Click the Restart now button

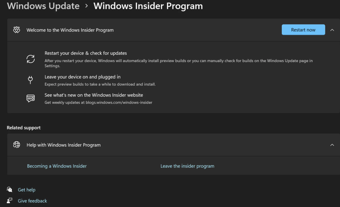(303, 30)
